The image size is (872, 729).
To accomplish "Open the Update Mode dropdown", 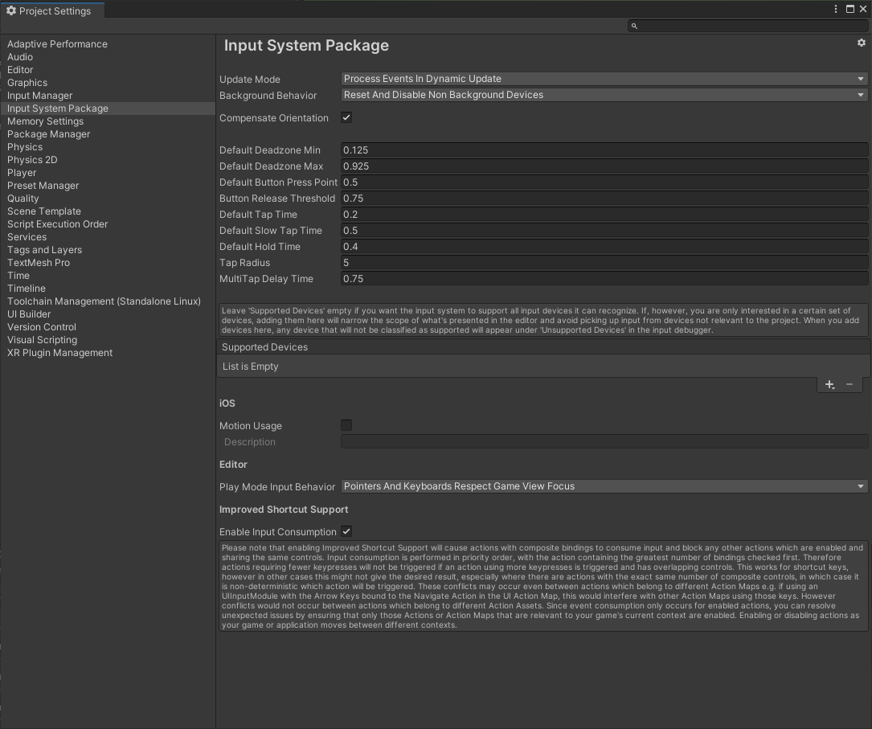I will tap(603, 79).
